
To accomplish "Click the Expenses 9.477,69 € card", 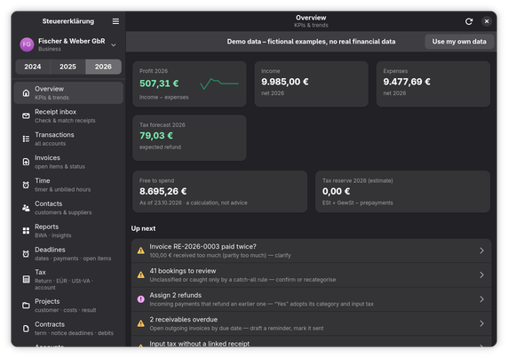I will point(433,84).
